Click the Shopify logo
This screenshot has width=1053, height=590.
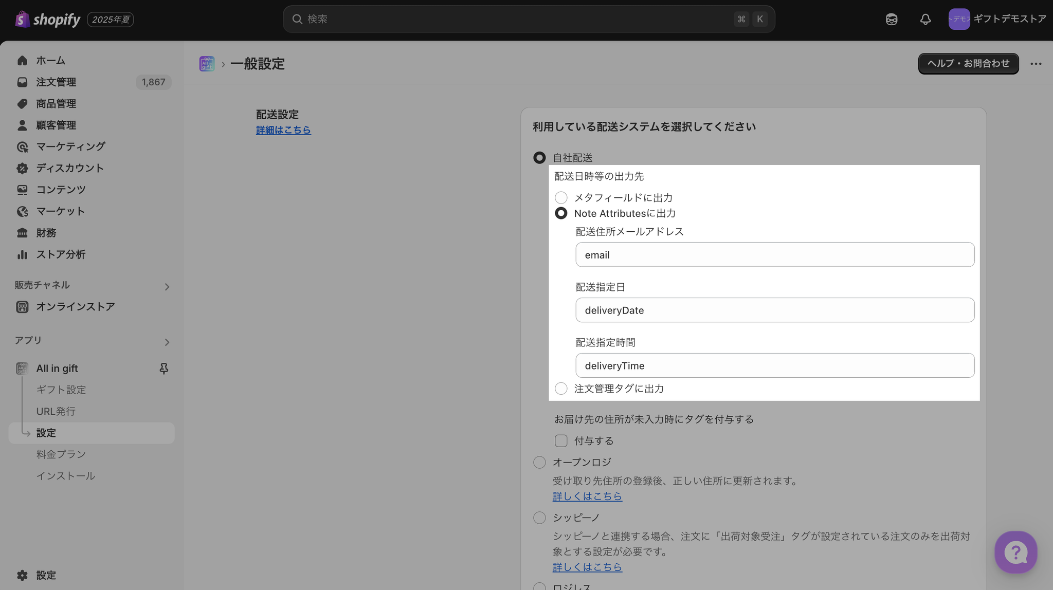point(48,20)
